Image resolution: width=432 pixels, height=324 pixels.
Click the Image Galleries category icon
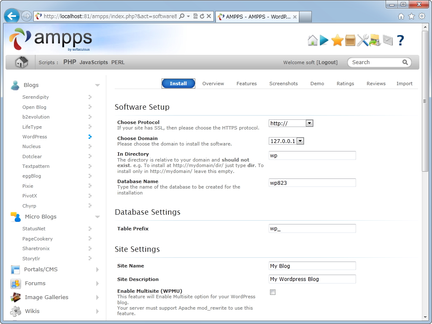pos(16,297)
